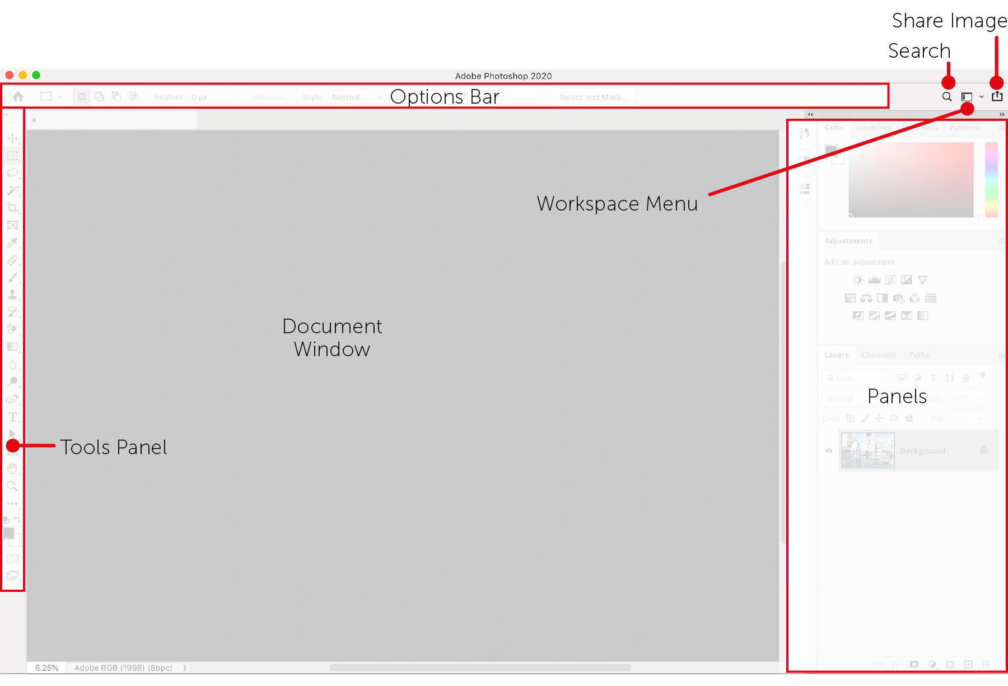
Task: Select the Brush tool
Action: (x=12, y=277)
